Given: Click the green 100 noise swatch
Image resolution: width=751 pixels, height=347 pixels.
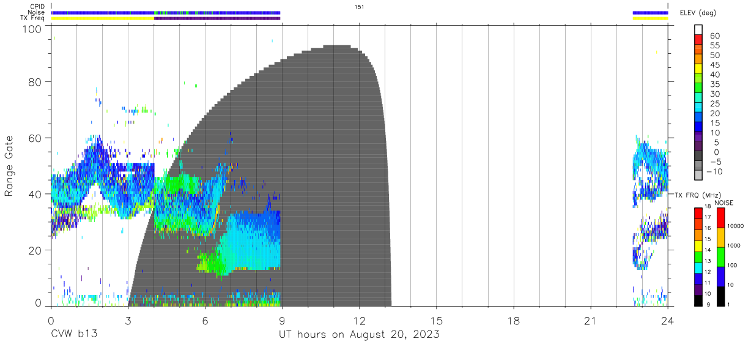Looking at the screenshot, I should tap(720, 257).
